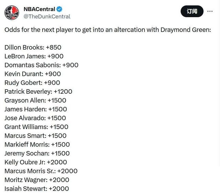Click the Kelly Oubre Jr +2000 line
Image resolution: width=220 pixels, height=195 pixels.
point(35,162)
